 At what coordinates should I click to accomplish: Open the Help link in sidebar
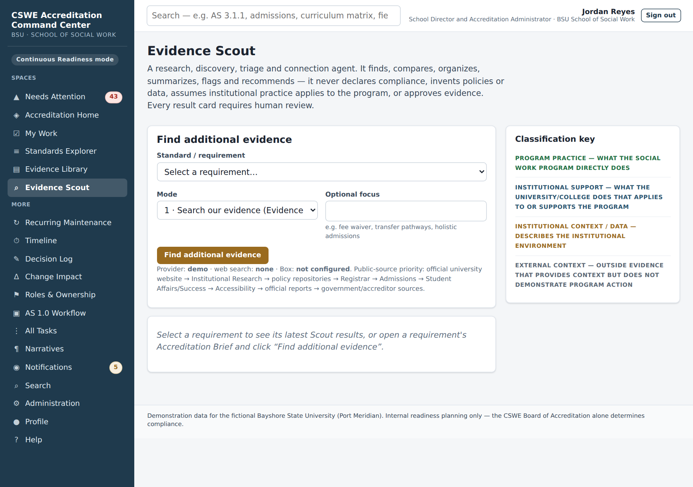(x=67, y=440)
